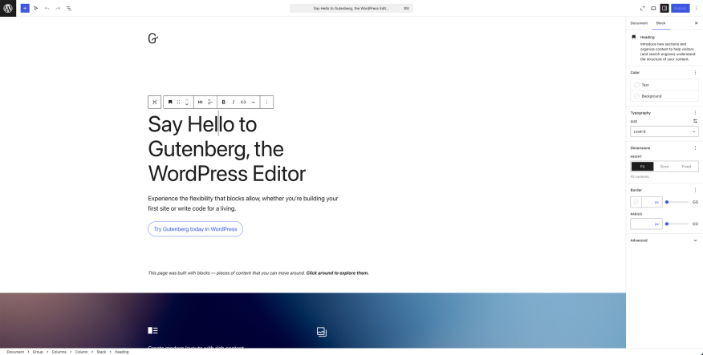Screen dimensions: 703x355
Task: Click the WordPress logo button
Action: [8, 8]
